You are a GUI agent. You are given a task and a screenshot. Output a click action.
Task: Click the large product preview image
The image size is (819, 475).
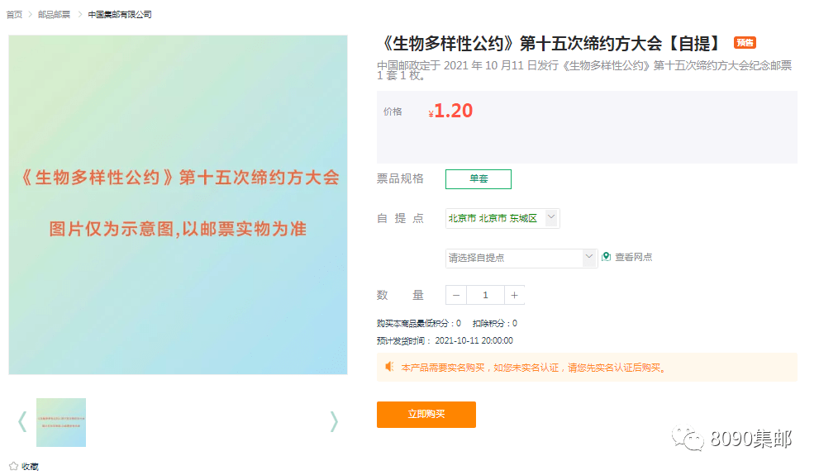[x=178, y=205]
